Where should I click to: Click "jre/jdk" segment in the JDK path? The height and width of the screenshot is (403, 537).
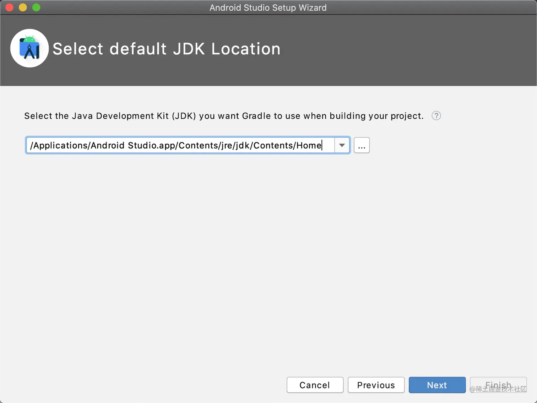[x=234, y=145]
